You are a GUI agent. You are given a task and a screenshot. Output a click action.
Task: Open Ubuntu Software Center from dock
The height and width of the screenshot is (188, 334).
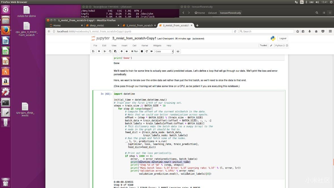point(6,72)
